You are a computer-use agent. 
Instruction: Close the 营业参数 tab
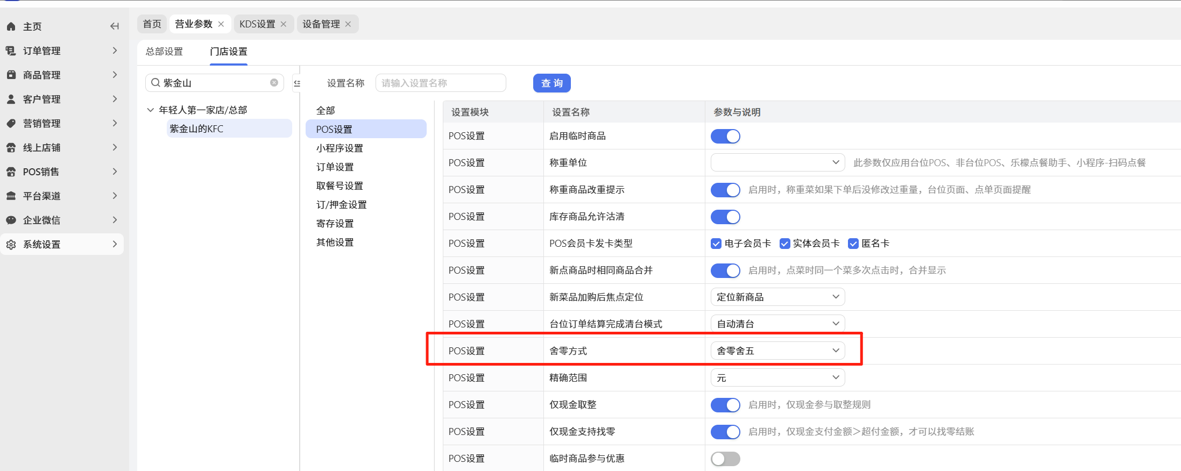[x=221, y=24]
